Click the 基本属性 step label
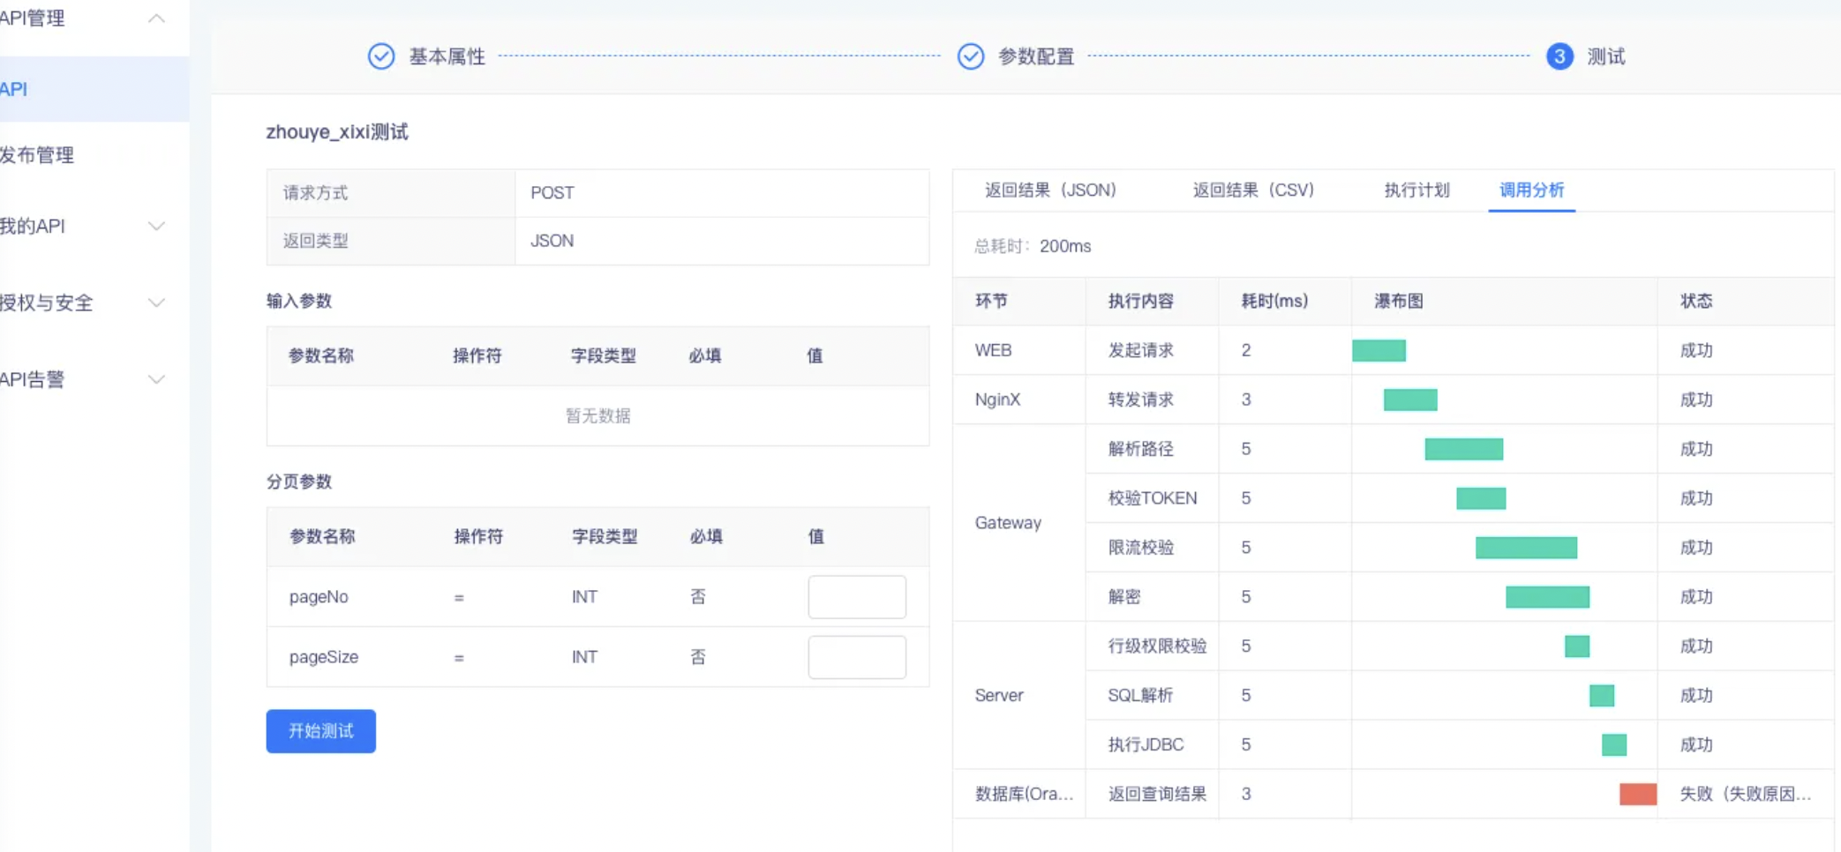The image size is (1841, 852). point(447,56)
